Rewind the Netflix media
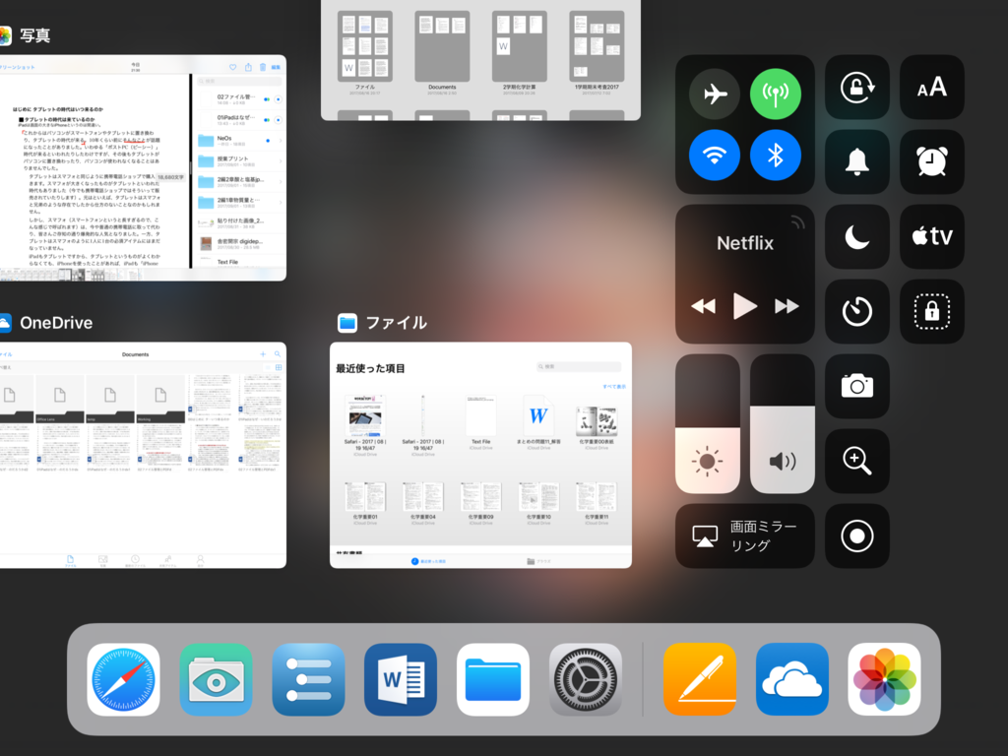Viewport: 1008px width, 756px height. (703, 306)
